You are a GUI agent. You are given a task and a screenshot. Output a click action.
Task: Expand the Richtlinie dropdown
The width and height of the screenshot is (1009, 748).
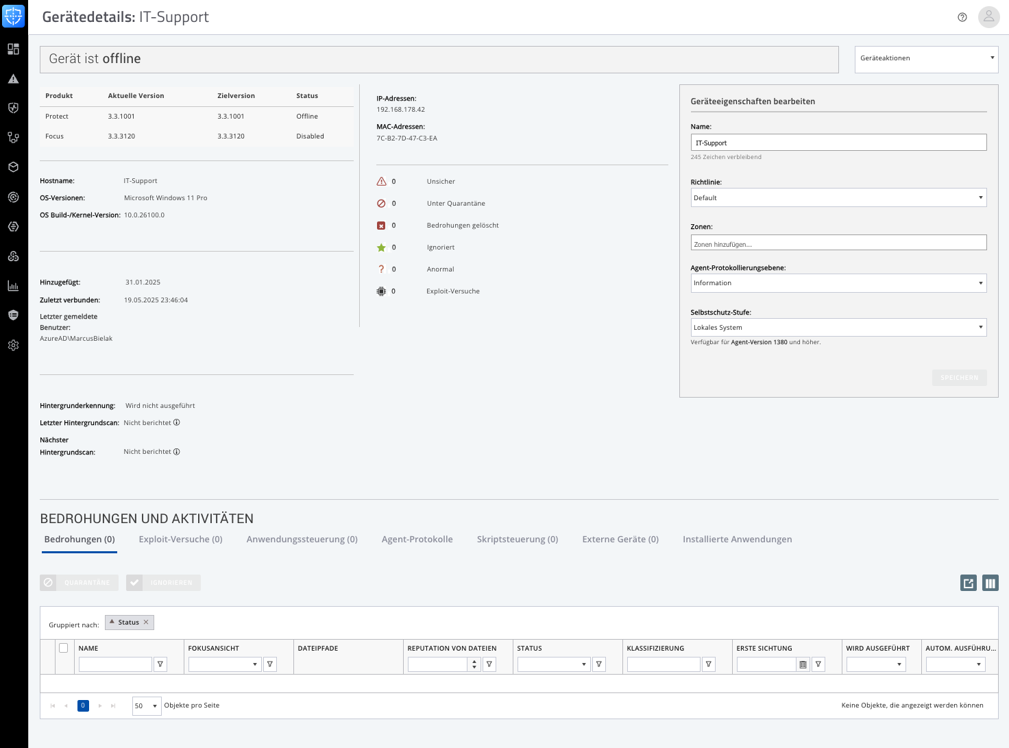tap(838, 197)
